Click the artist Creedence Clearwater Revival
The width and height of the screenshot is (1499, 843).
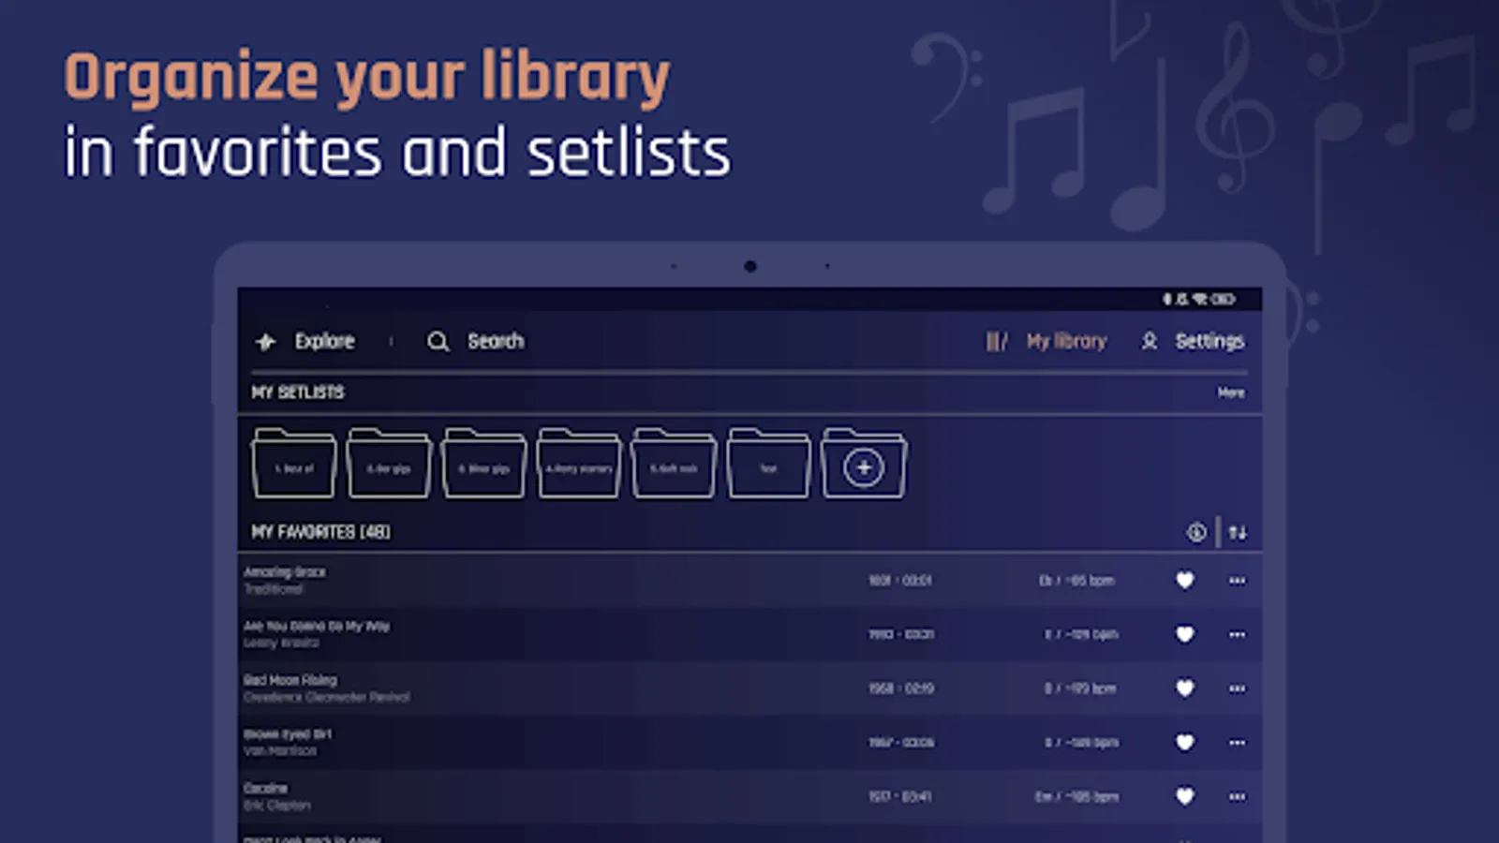click(x=327, y=698)
